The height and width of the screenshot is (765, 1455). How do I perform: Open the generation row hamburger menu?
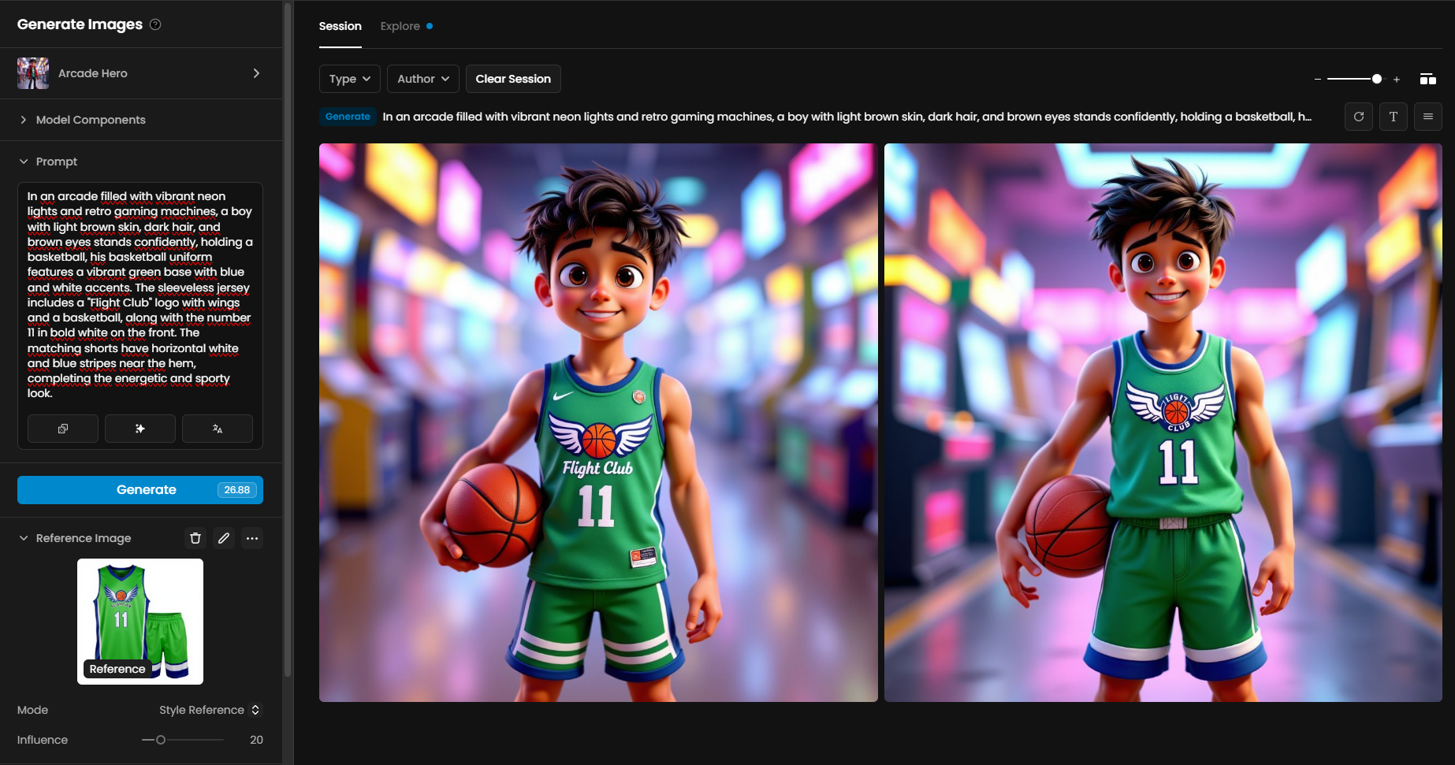click(x=1428, y=117)
